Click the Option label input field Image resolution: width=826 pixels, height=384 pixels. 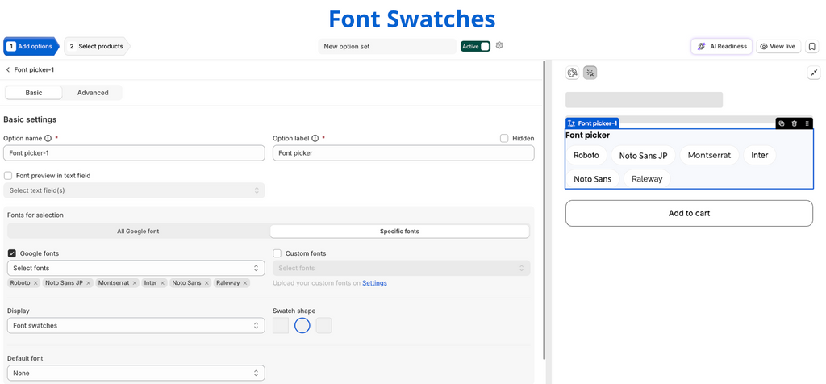(x=403, y=153)
